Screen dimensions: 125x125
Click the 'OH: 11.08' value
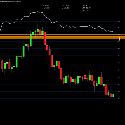point(86,8)
